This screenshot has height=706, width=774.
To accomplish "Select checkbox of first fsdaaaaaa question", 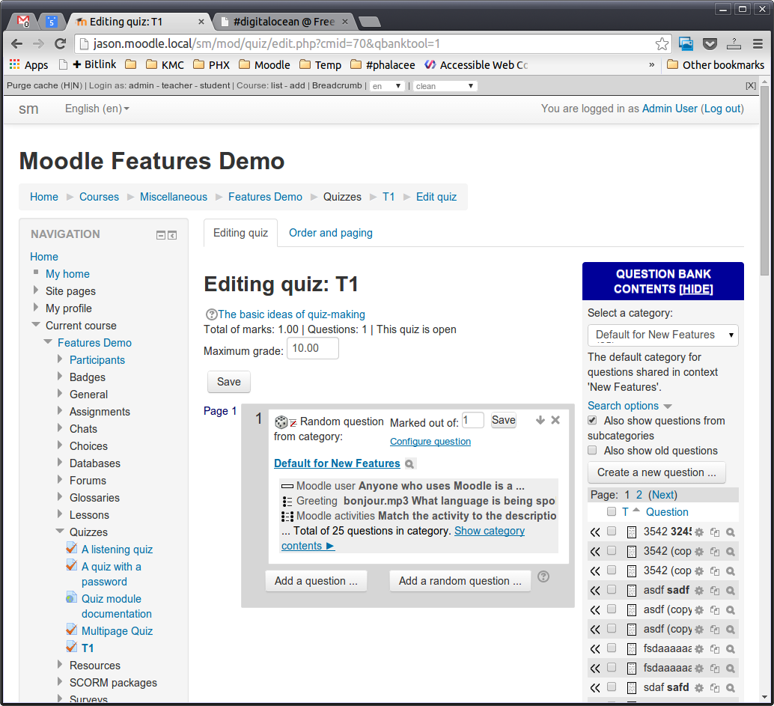I will pyautogui.click(x=612, y=648).
